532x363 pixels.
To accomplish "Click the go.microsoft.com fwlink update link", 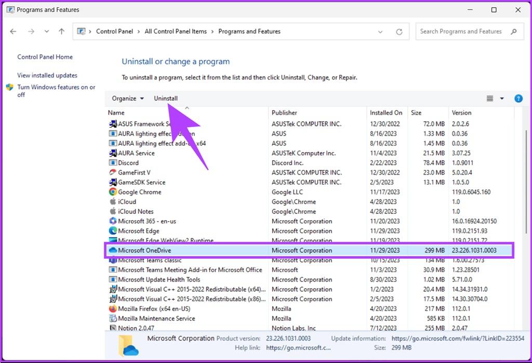I will click(x=458, y=338).
